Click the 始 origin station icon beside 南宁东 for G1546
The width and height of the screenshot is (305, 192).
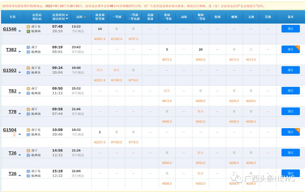pos(28,27)
